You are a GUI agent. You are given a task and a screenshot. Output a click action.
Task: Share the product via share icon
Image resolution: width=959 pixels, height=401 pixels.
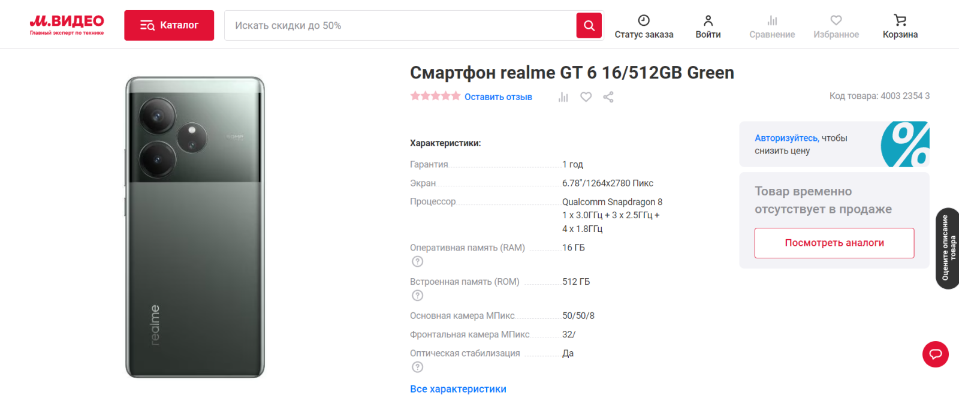pos(608,97)
